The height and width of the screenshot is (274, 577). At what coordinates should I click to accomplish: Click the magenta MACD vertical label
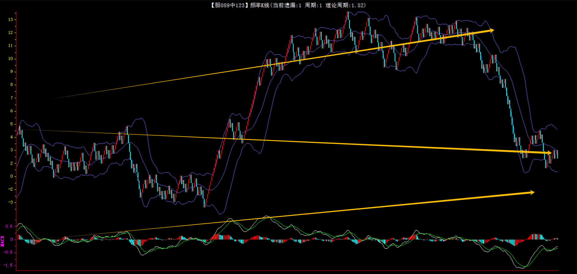2,241
